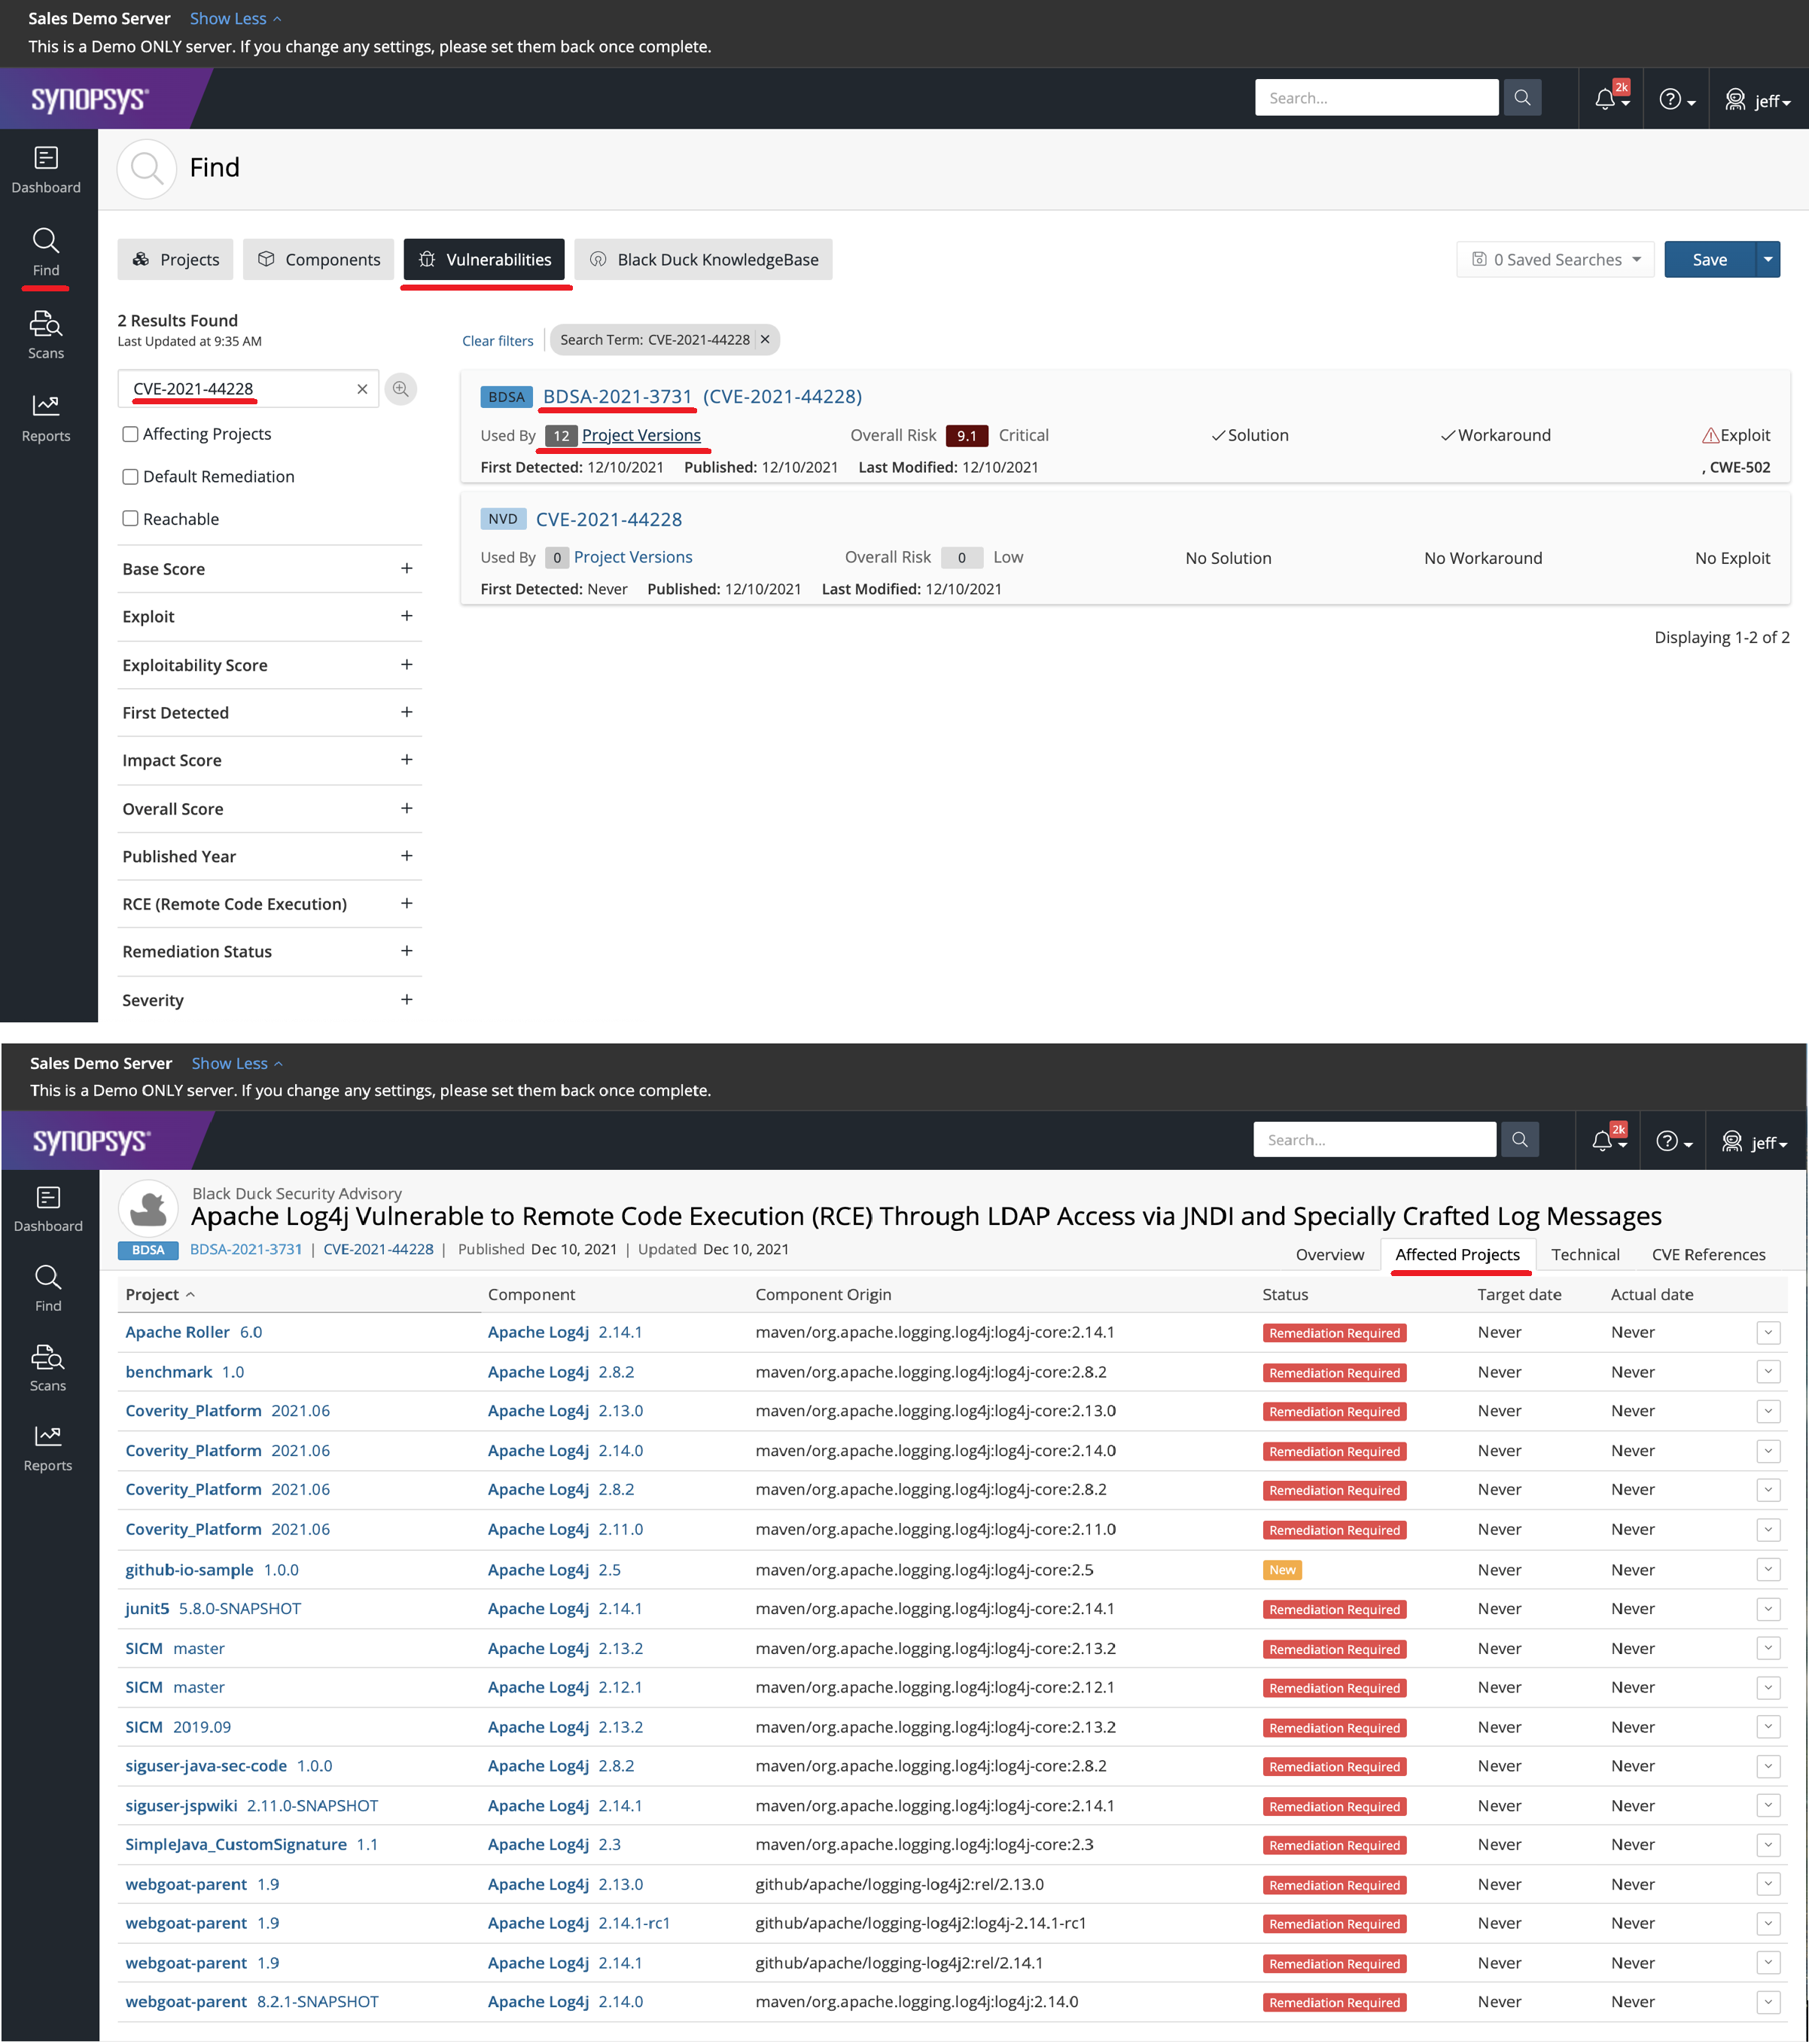This screenshot has height=2044, width=1809.
Task: Open the Saved Searches dropdown
Action: [x=1555, y=259]
